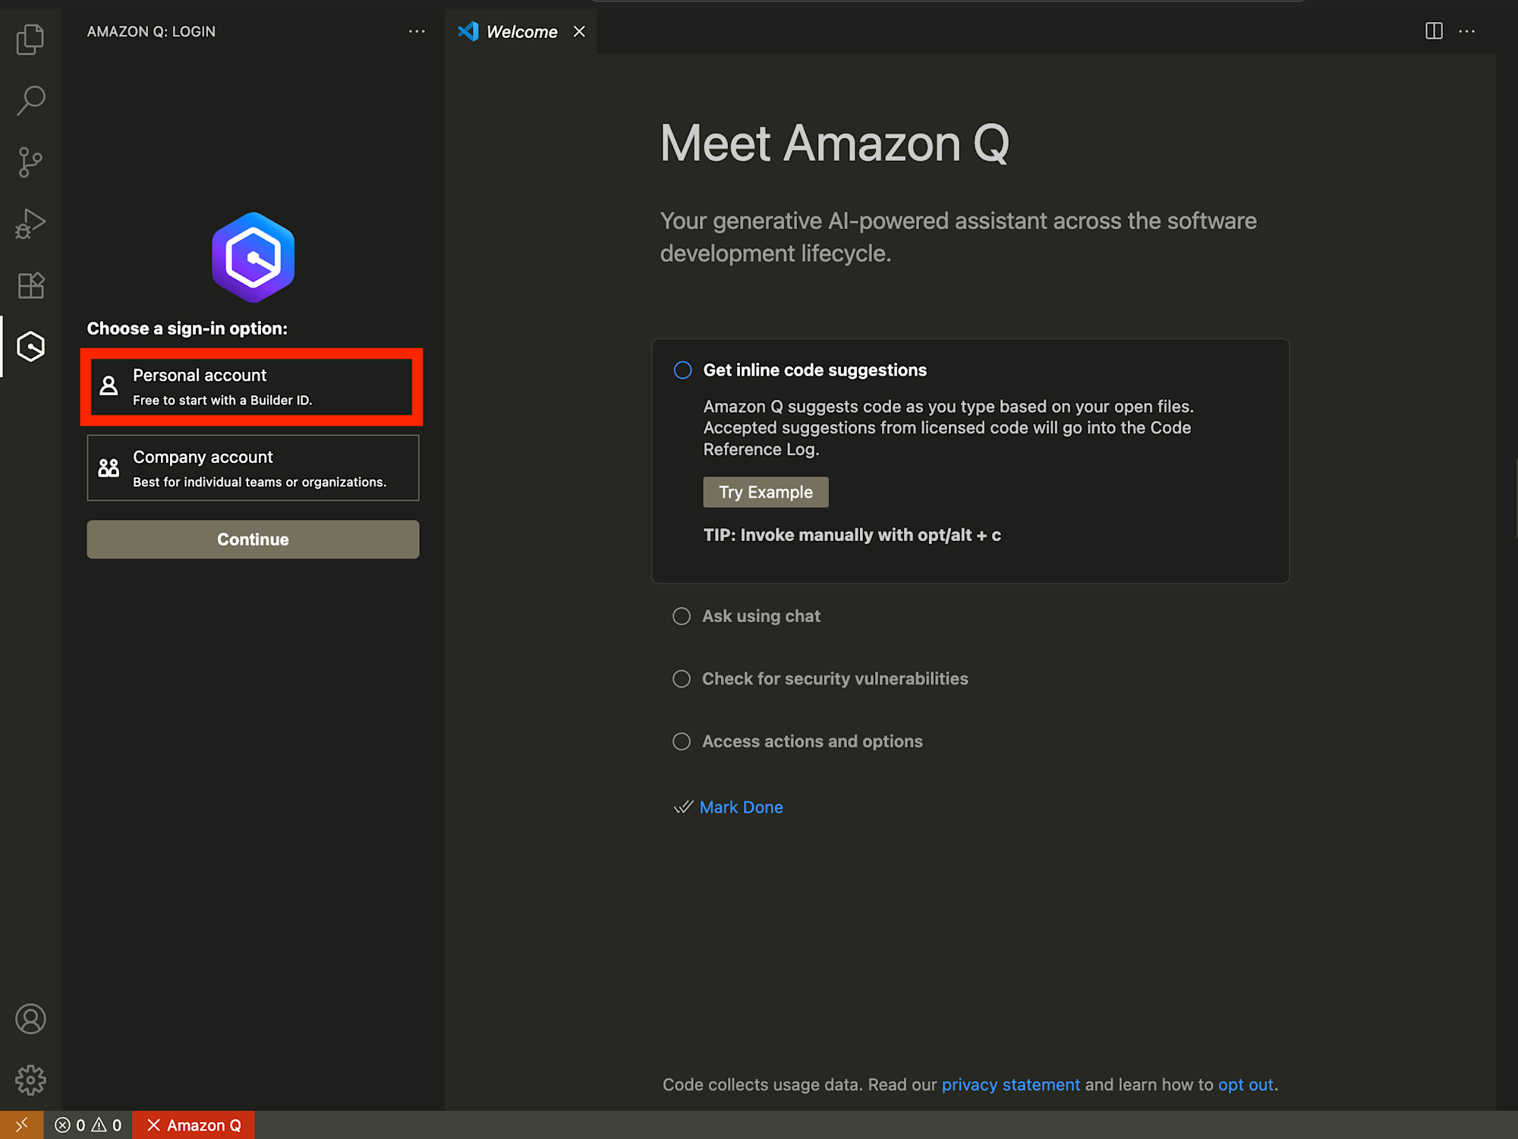Click "TIP: Invoke manually with opt/alt + c" text
This screenshot has height=1139, width=1518.
[852, 535]
